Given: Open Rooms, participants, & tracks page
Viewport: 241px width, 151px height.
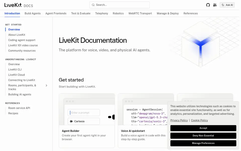Looking at the screenshot, I should tap(22, 87).
